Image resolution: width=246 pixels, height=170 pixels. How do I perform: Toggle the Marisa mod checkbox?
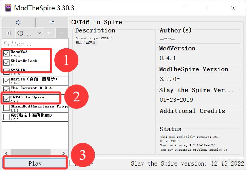[6, 81]
